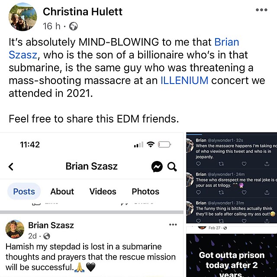This screenshot has height=277, width=277.
Task: Open the three-dot menu on Christina Hulett's post
Action: click(x=262, y=10)
